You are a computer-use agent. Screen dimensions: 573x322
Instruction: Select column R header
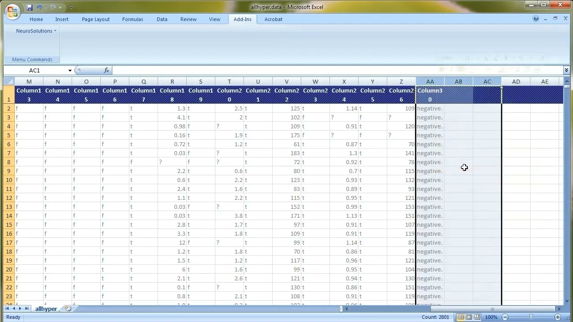[x=172, y=81]
